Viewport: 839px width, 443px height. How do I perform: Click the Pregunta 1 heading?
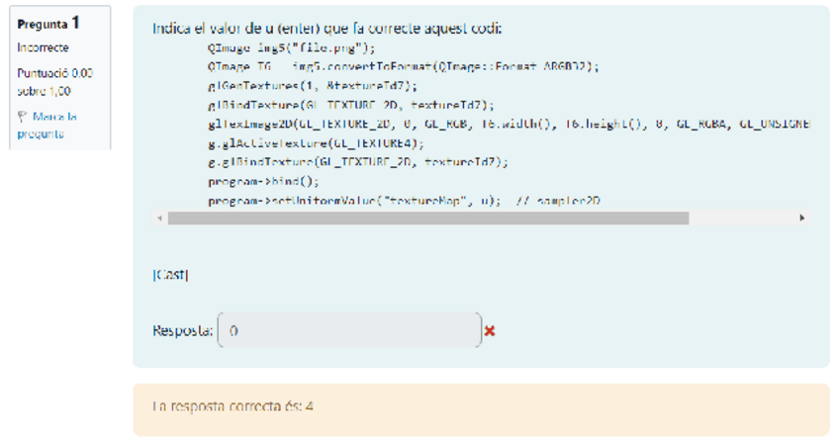click(49, 23)
